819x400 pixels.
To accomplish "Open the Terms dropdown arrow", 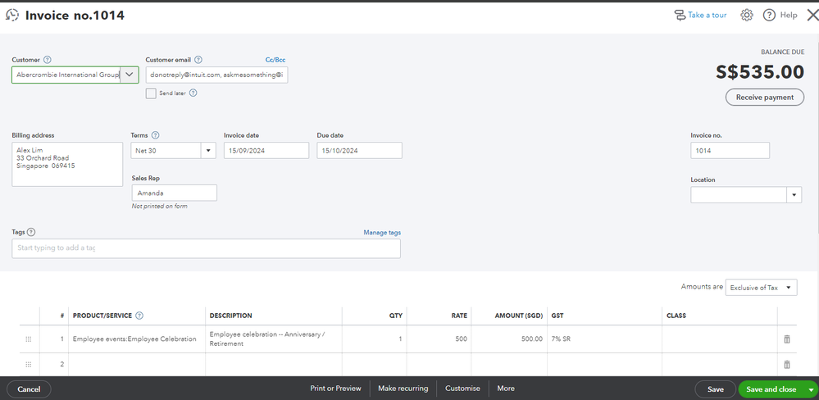I will pyautogui.click(x=208, y=150).
